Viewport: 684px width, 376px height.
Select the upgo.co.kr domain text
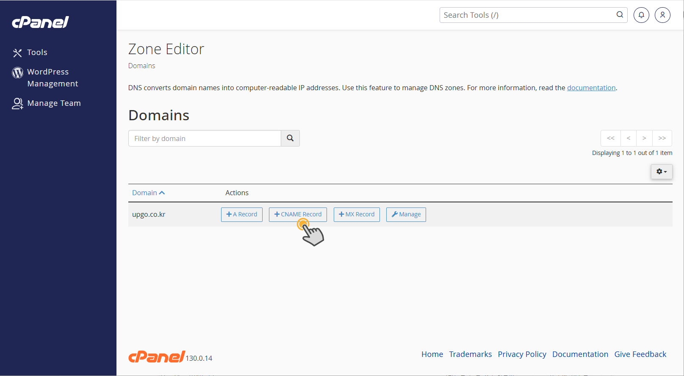click(x=149, y=214)
